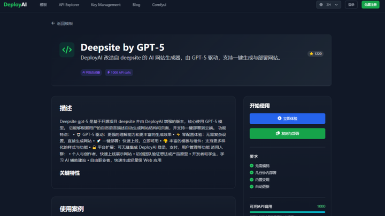Click the 1000 API value
Screen dimensions: 385x216
(x=321, y=206)
